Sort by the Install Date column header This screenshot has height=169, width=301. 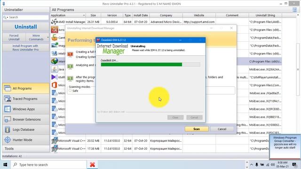[x=141, y=15]
